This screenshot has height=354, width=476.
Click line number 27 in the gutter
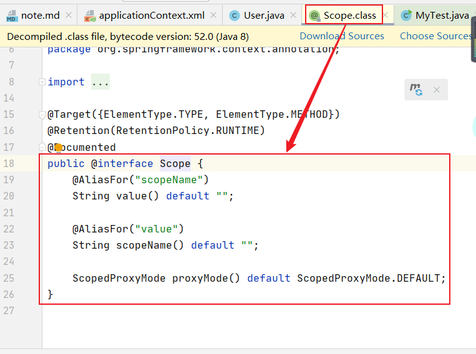pyautogui.click(x=9, y=310)
